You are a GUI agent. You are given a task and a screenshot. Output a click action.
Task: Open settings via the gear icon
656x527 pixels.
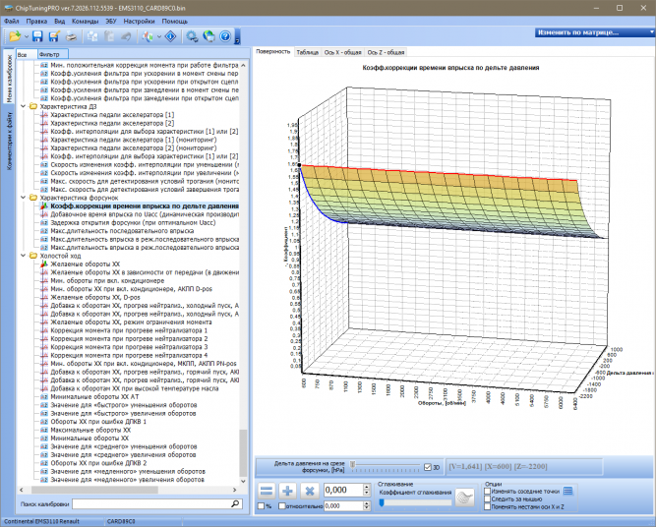point(192,36)
